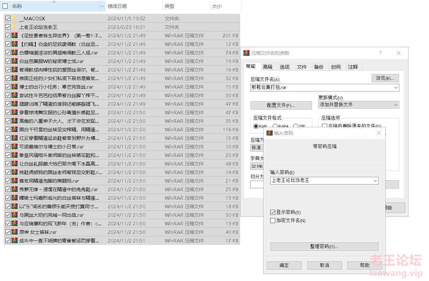429x281 pixels.
Task: Click the WinRAR logo in the 压缩文件名和参数 title bar
Action: [x=246, y=53]
